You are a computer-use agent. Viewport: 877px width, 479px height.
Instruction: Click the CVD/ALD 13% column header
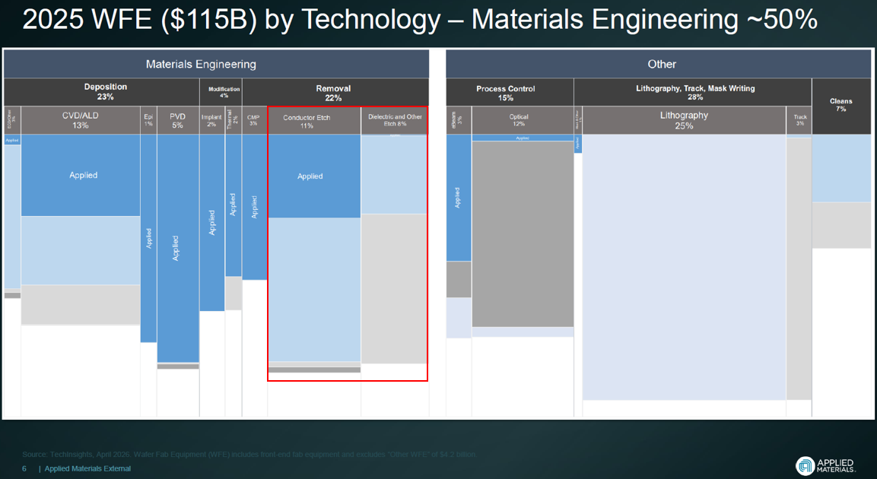click(x=81, y=120)
